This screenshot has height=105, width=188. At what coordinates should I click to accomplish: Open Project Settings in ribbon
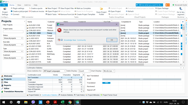(5, 11)
